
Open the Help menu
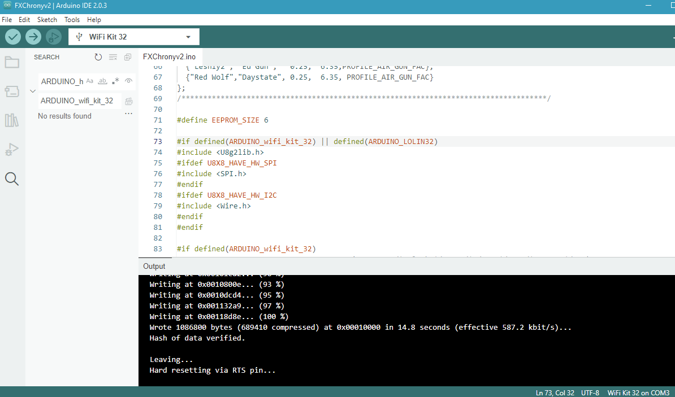pos(94,19)
